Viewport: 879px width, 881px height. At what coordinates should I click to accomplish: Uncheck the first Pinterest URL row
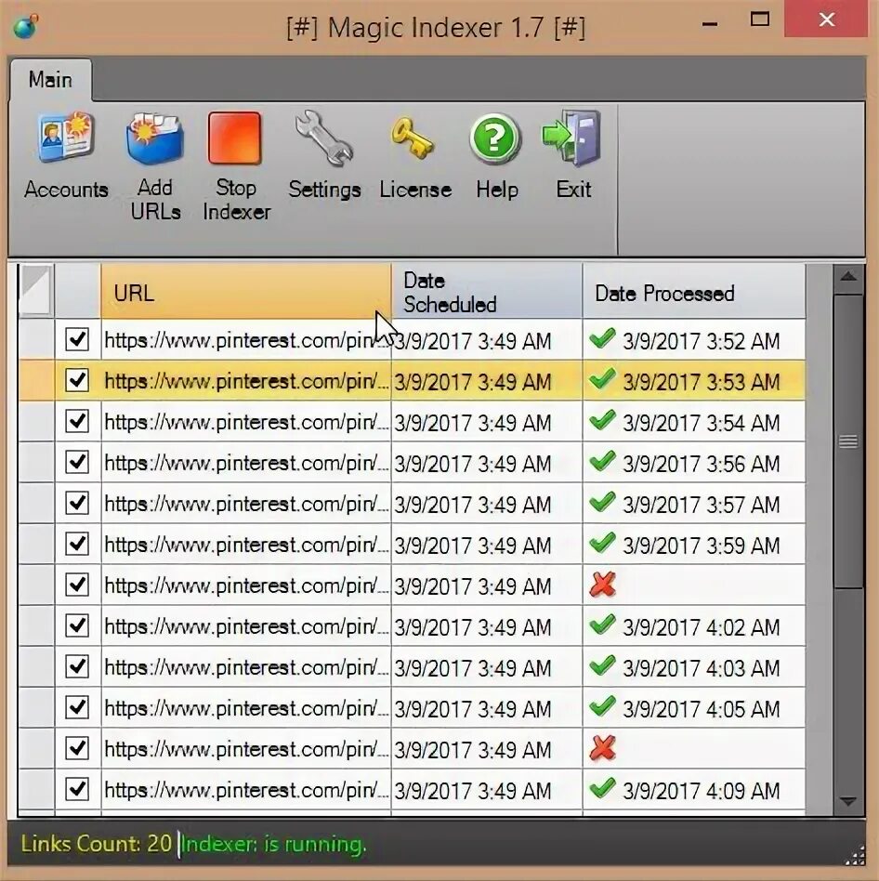coord(77,340)
